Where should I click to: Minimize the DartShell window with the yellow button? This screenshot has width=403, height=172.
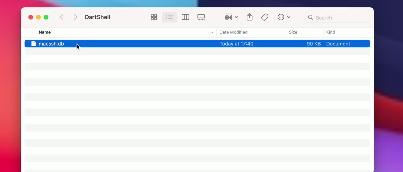pyautogui.click(x=38, y=17)
